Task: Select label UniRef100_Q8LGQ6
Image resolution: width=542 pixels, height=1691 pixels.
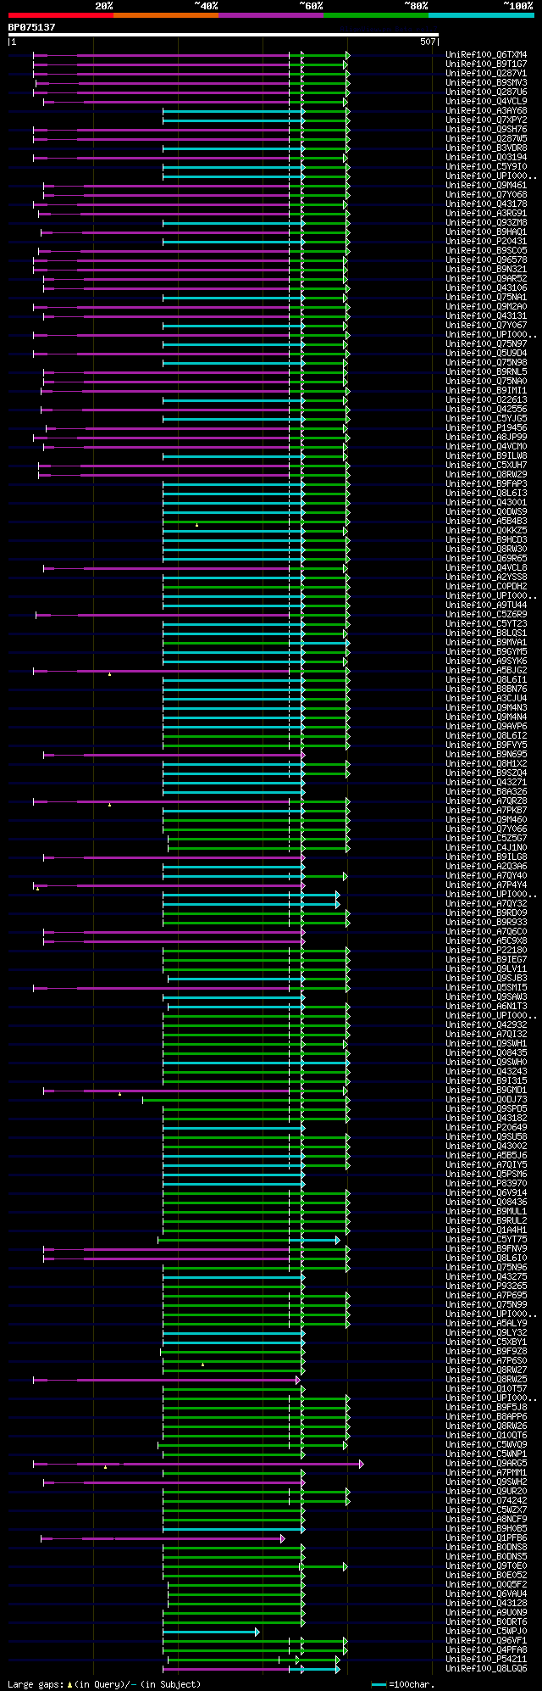Action: click(x=486, y=1669)
